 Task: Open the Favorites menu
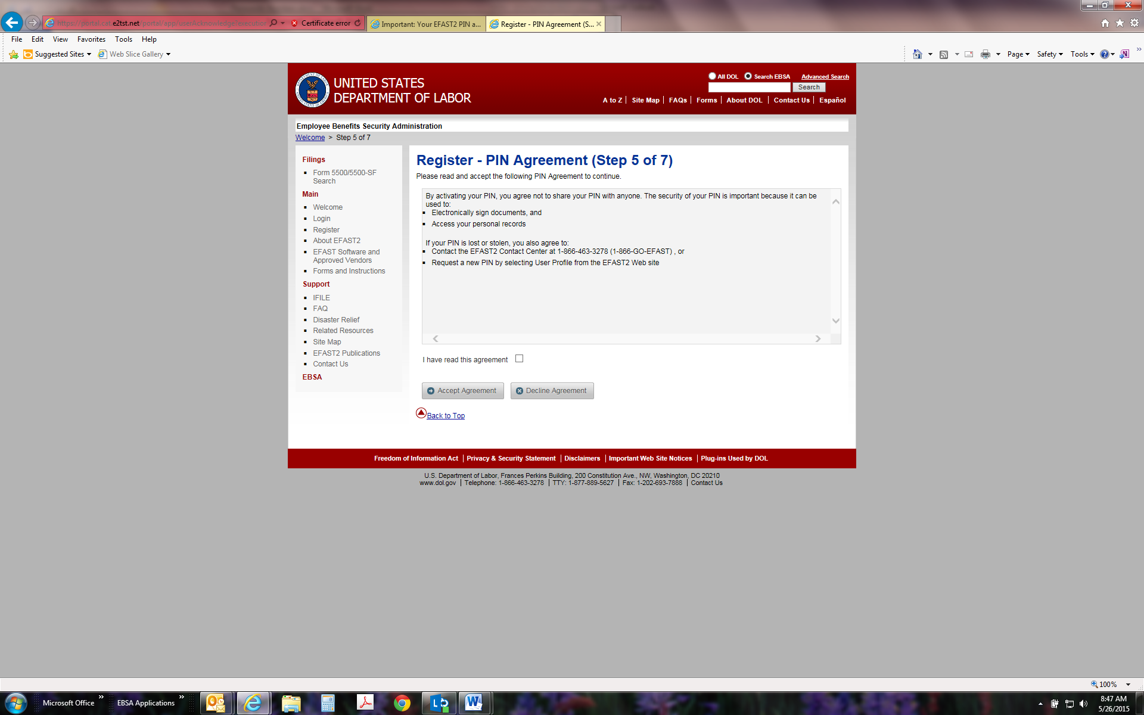91,39
